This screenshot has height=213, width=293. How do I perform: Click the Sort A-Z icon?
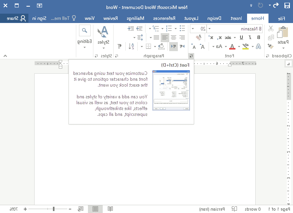coord(132,46)
